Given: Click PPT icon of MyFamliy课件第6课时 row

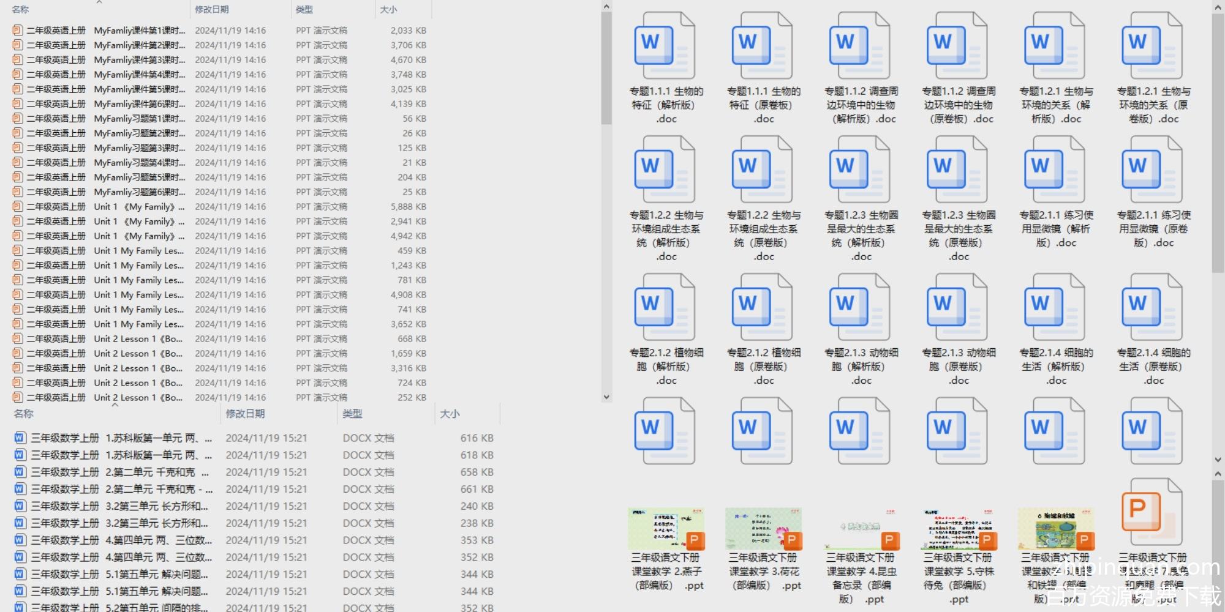Looking at the screenshot, I should pos(17,103).
